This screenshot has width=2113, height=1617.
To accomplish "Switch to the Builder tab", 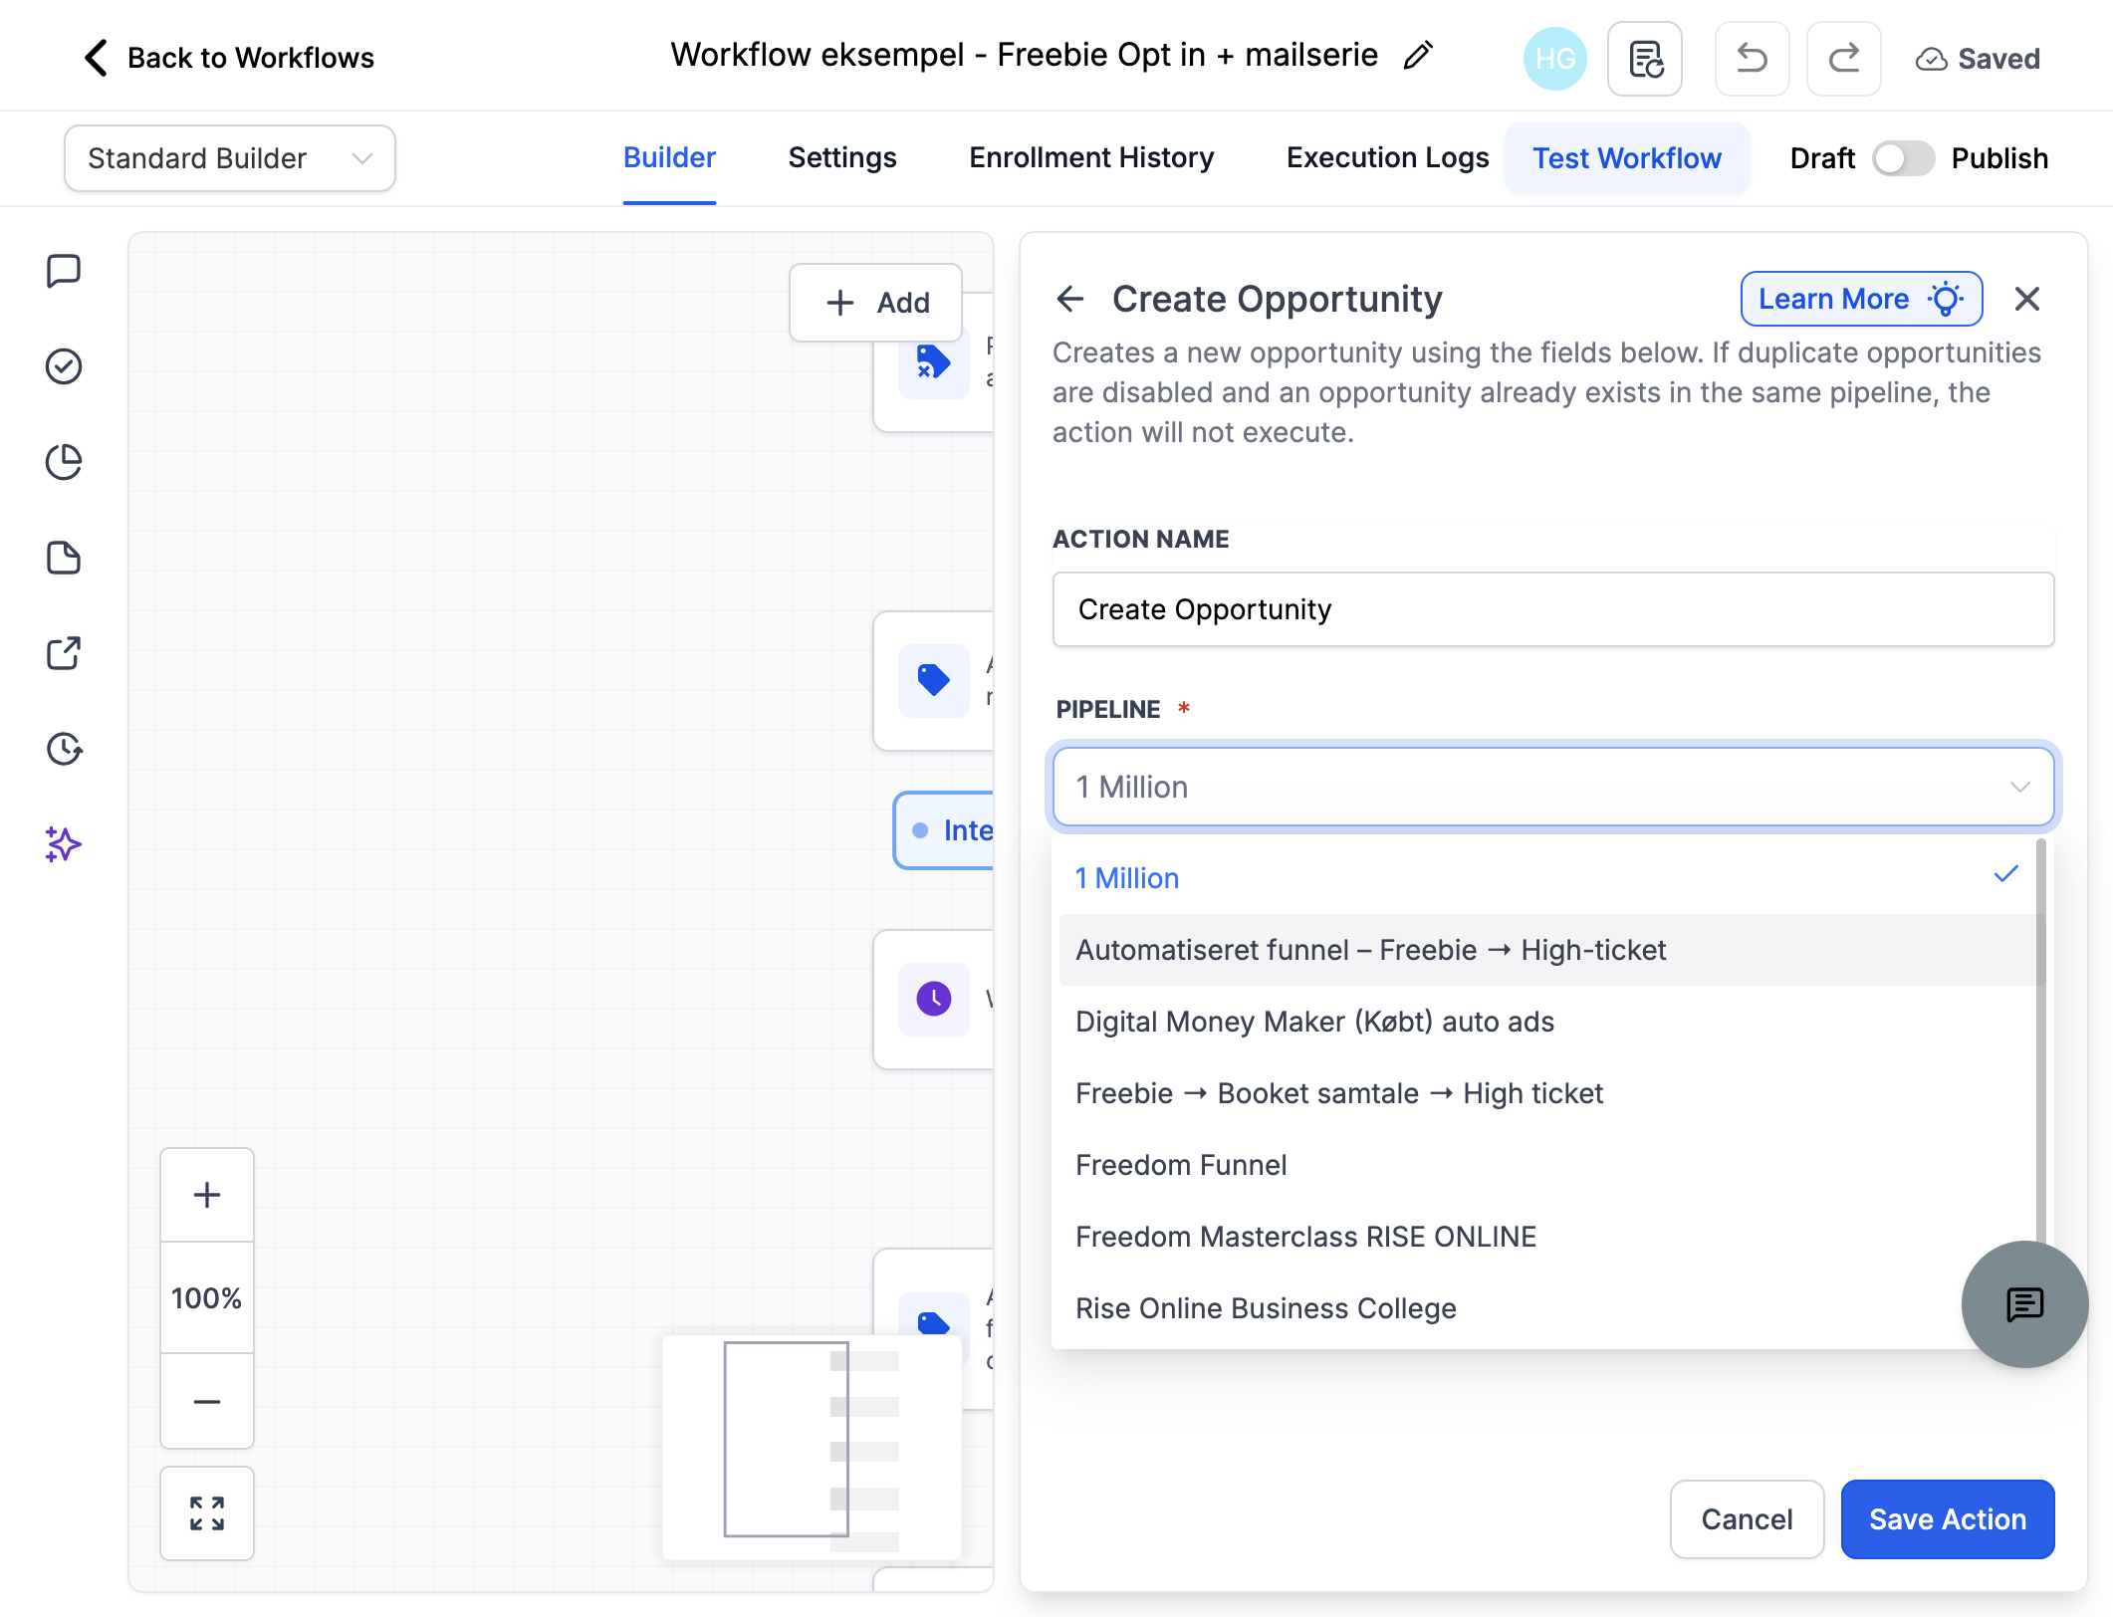I will tap(669, 158).
